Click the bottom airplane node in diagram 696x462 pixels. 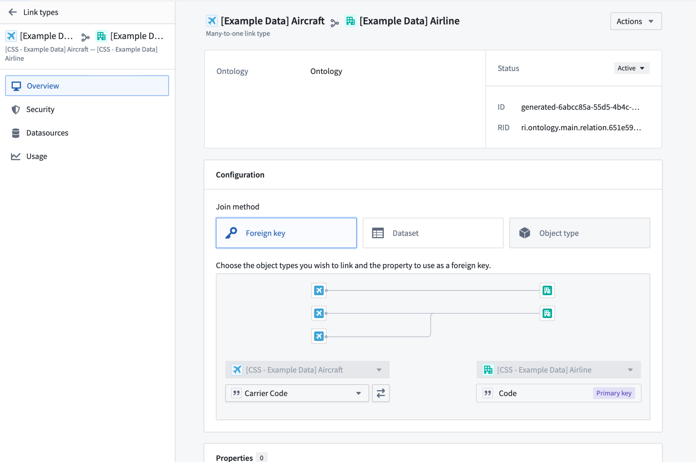click(319, 336)
